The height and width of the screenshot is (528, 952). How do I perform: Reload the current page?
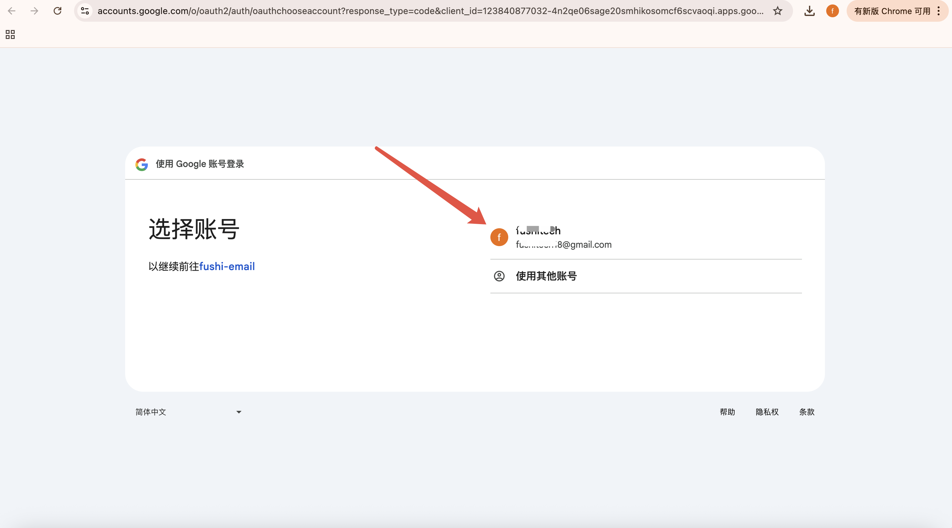(x=57, y=11)
